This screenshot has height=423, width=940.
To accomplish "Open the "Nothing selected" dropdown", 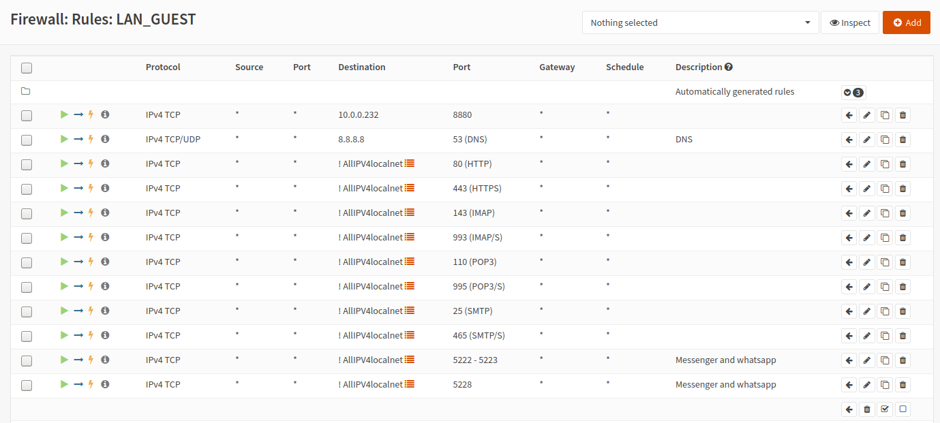I will point(700,22).
